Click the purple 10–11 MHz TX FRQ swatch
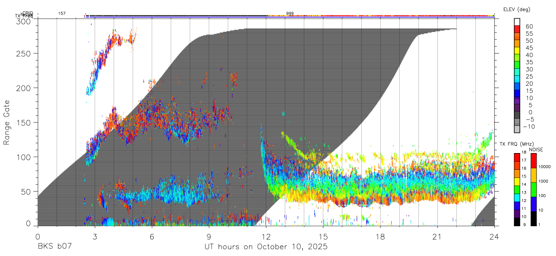The height and width of the screenshot is (256, 556). [x=517, y=214]
